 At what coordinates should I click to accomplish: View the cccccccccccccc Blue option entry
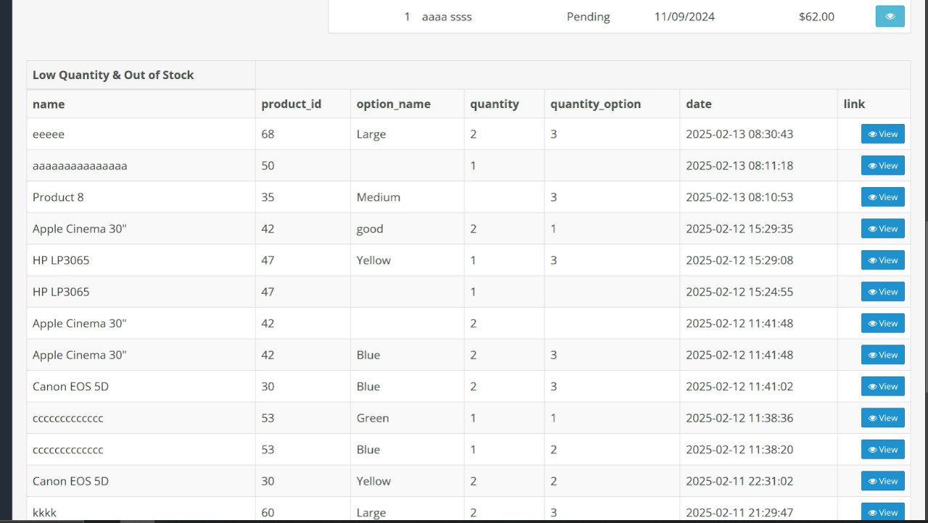pos(882,450)
